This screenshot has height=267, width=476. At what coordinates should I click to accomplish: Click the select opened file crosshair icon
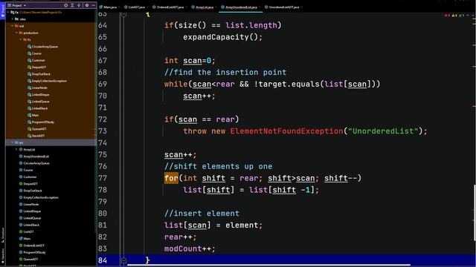tap(66, 5)
